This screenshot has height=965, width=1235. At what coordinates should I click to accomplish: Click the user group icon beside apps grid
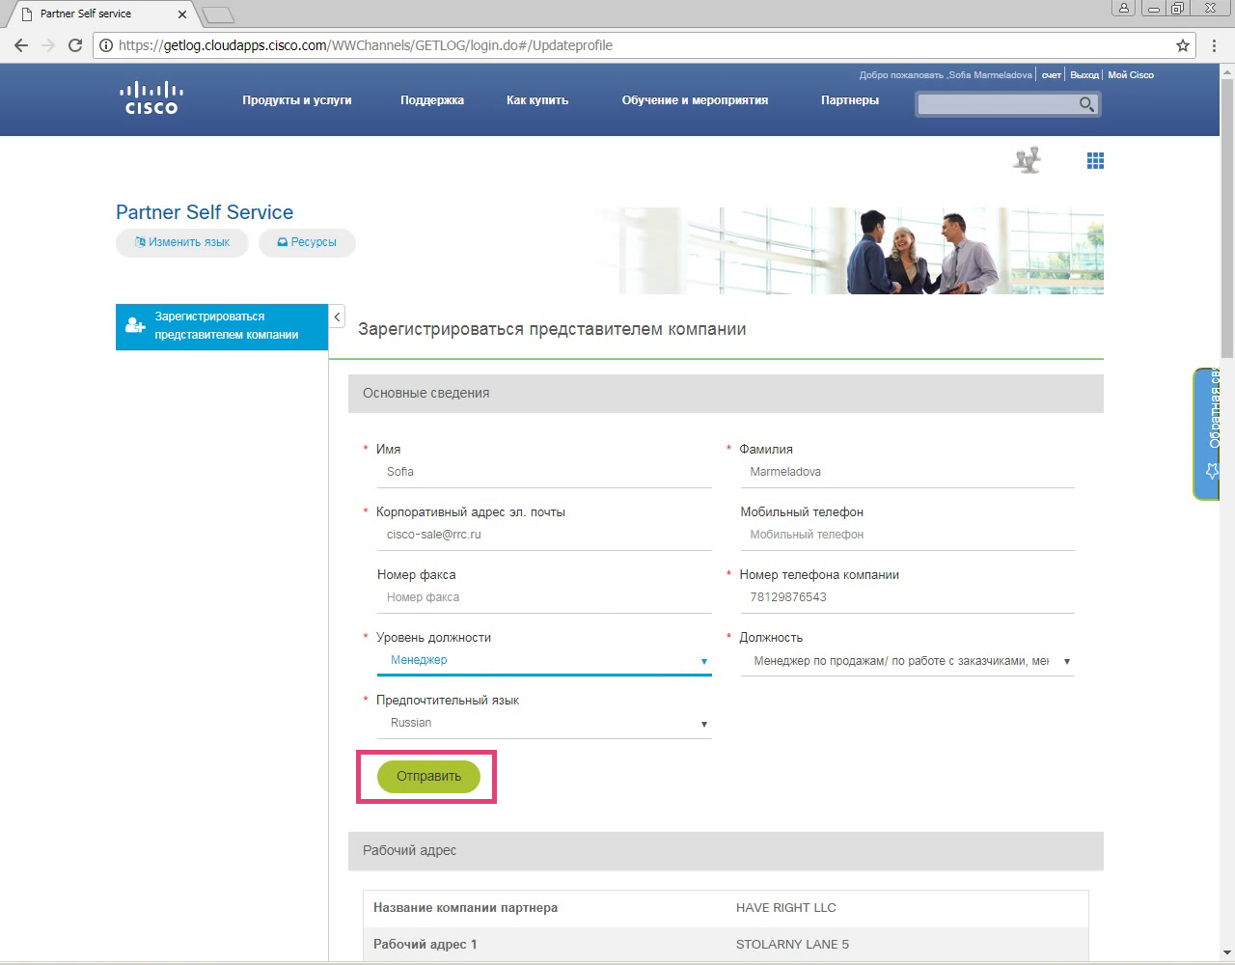(1028, 160)
